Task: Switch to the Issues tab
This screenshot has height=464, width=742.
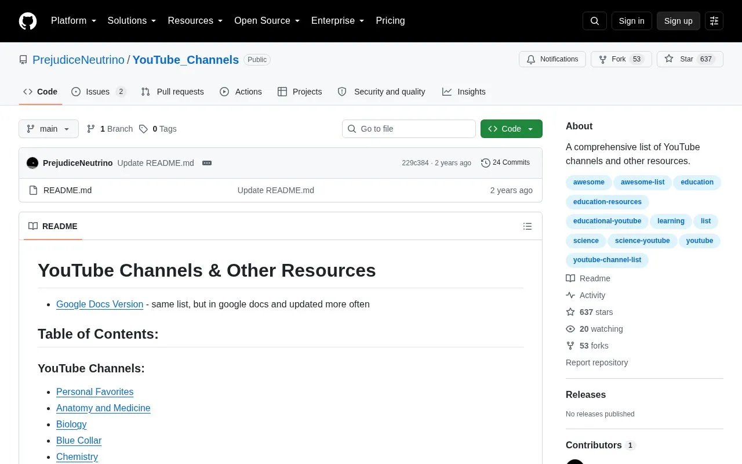Action: tap(99, 92)
